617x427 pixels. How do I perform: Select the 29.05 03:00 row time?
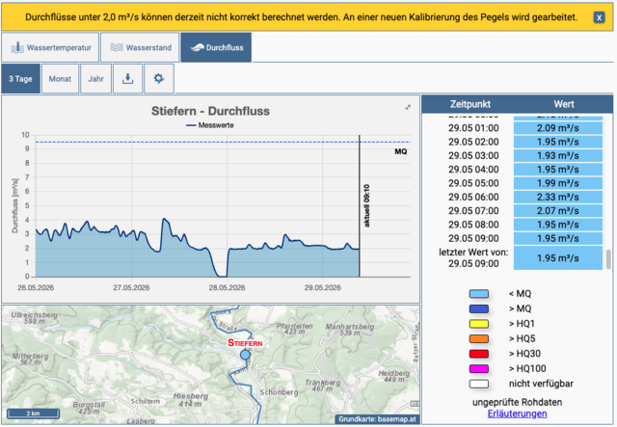tap(473, 156)
